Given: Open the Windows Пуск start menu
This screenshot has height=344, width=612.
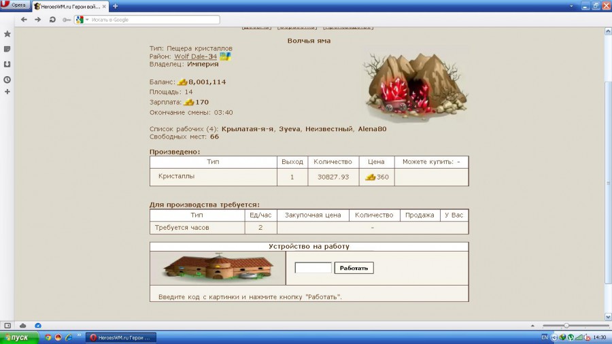Looking at the screenshot, I should tap(19, 337).
